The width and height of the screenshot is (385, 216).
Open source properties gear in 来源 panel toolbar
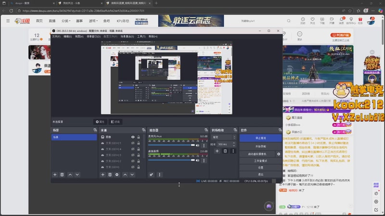point(117,175)
